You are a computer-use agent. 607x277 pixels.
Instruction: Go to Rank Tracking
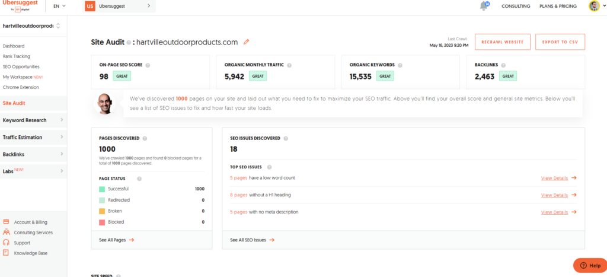[x=16, y=56]
